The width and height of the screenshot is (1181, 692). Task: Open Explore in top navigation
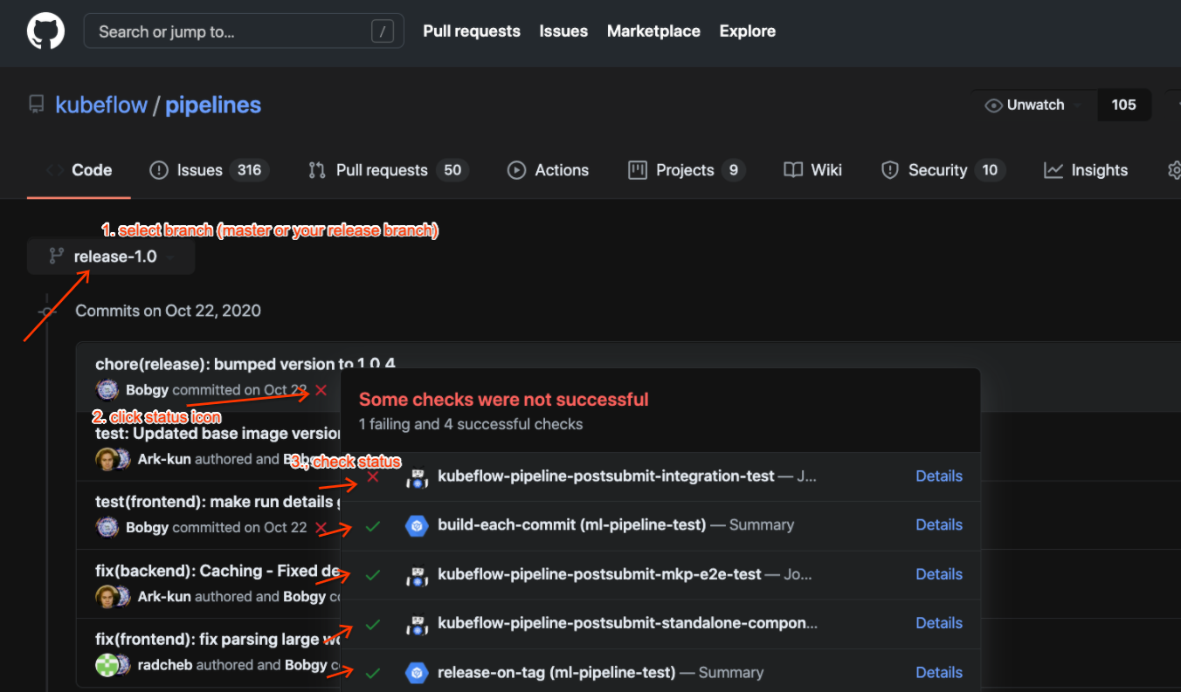click(748, 31)
